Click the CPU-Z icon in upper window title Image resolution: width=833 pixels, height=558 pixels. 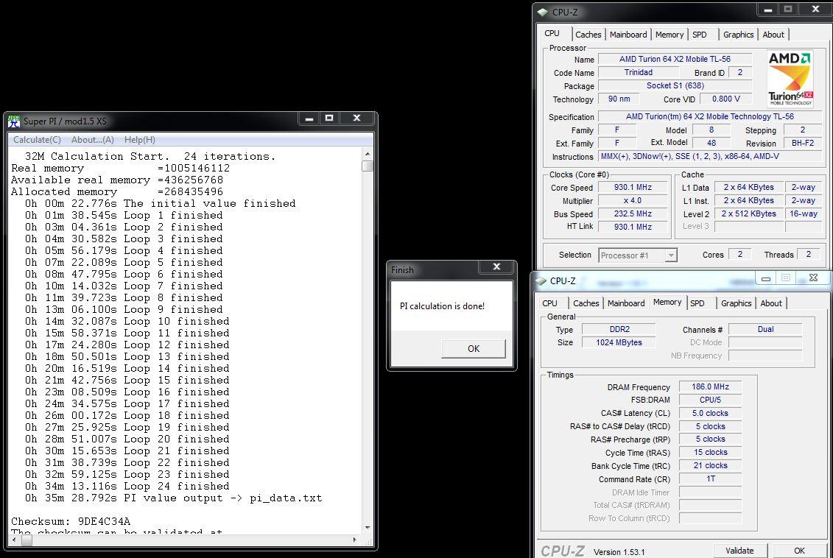(x=542, y=12)
